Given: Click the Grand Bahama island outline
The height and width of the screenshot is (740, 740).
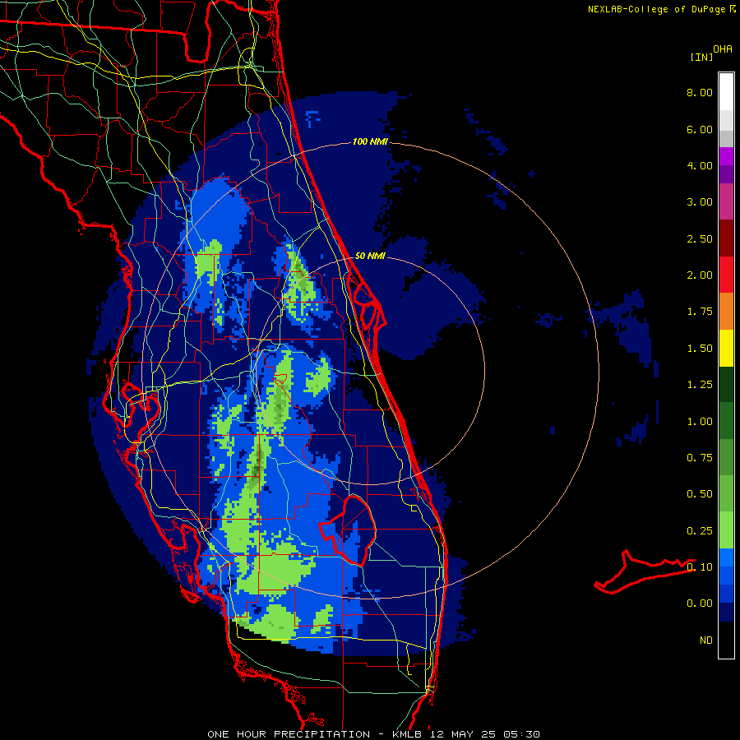Looking at the screenshot, I should click(x=644, y=571).
